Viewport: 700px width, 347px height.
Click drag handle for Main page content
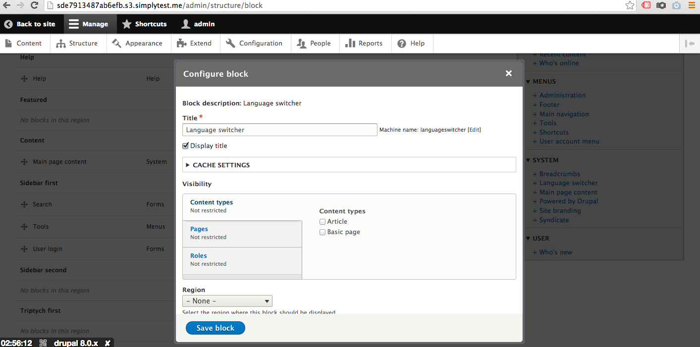point(24,162)
